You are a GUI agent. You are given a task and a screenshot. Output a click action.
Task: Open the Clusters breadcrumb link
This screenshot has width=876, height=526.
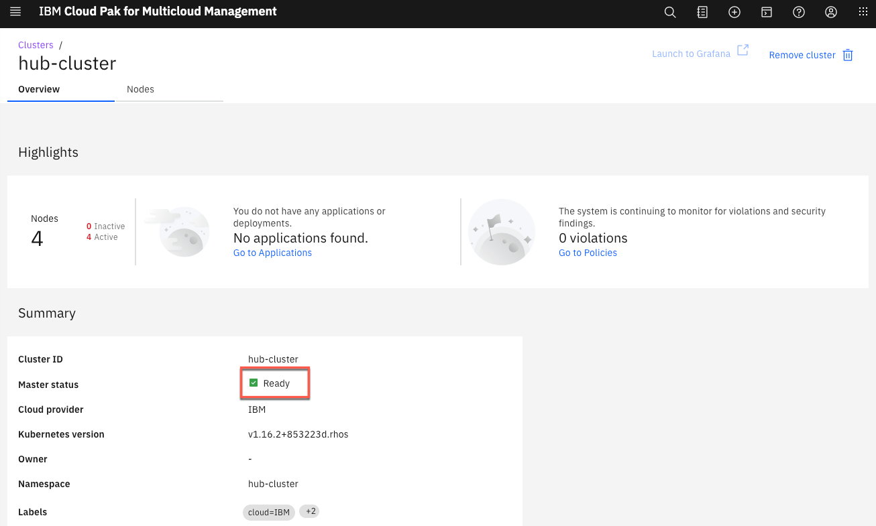pyautogui.click(x=36, y=45)
